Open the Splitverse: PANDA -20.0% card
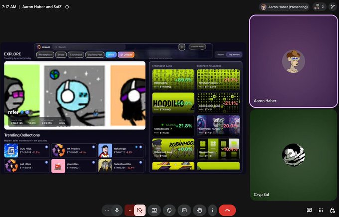Viewport: 339px width, 217px height. pyautogui.click(x=218, y=126)
